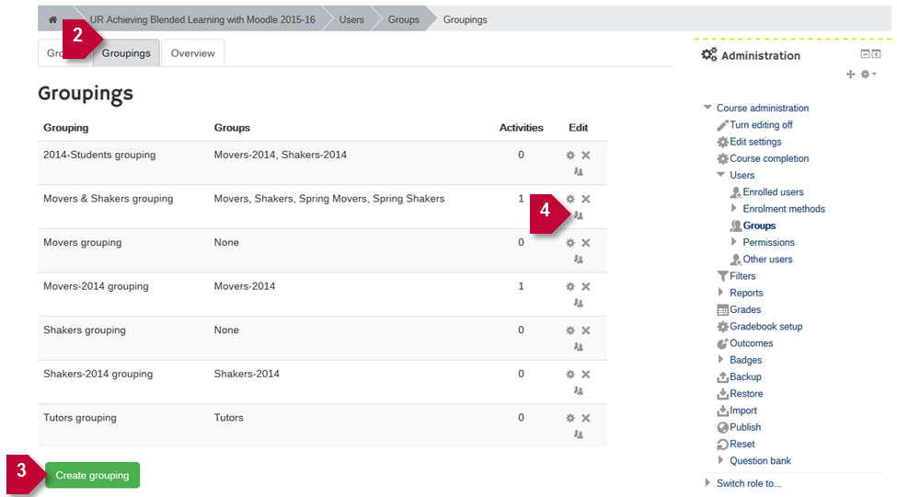Delete the Shakers grouping
897x497 pixels.
tap(586, 330)
